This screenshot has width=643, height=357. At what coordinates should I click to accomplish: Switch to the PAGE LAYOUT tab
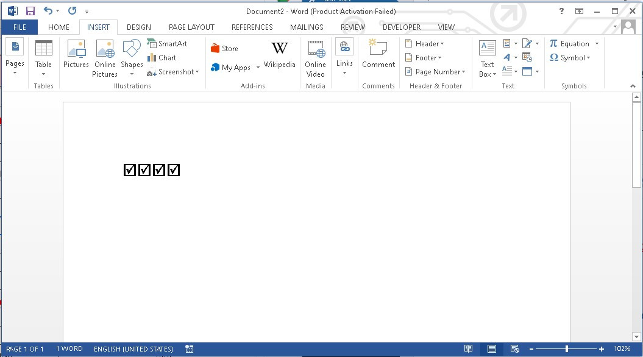(x=191, y=27)
